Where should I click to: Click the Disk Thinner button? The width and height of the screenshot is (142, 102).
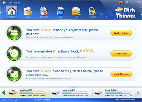point(121,33)
